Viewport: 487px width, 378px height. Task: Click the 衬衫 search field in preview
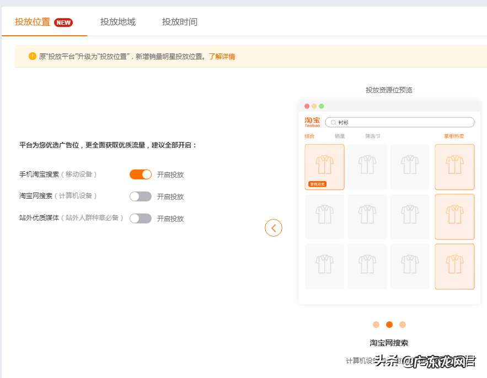[x=403, y=122]
